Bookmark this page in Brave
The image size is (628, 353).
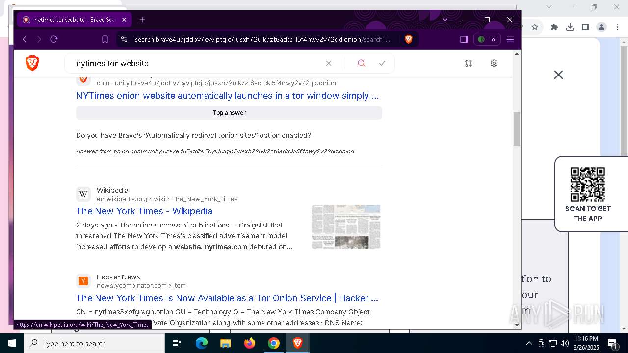[105, 39]
